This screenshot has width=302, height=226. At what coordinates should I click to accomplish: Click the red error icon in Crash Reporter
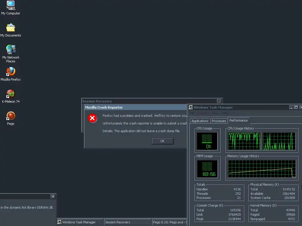(x=92, y=118)
